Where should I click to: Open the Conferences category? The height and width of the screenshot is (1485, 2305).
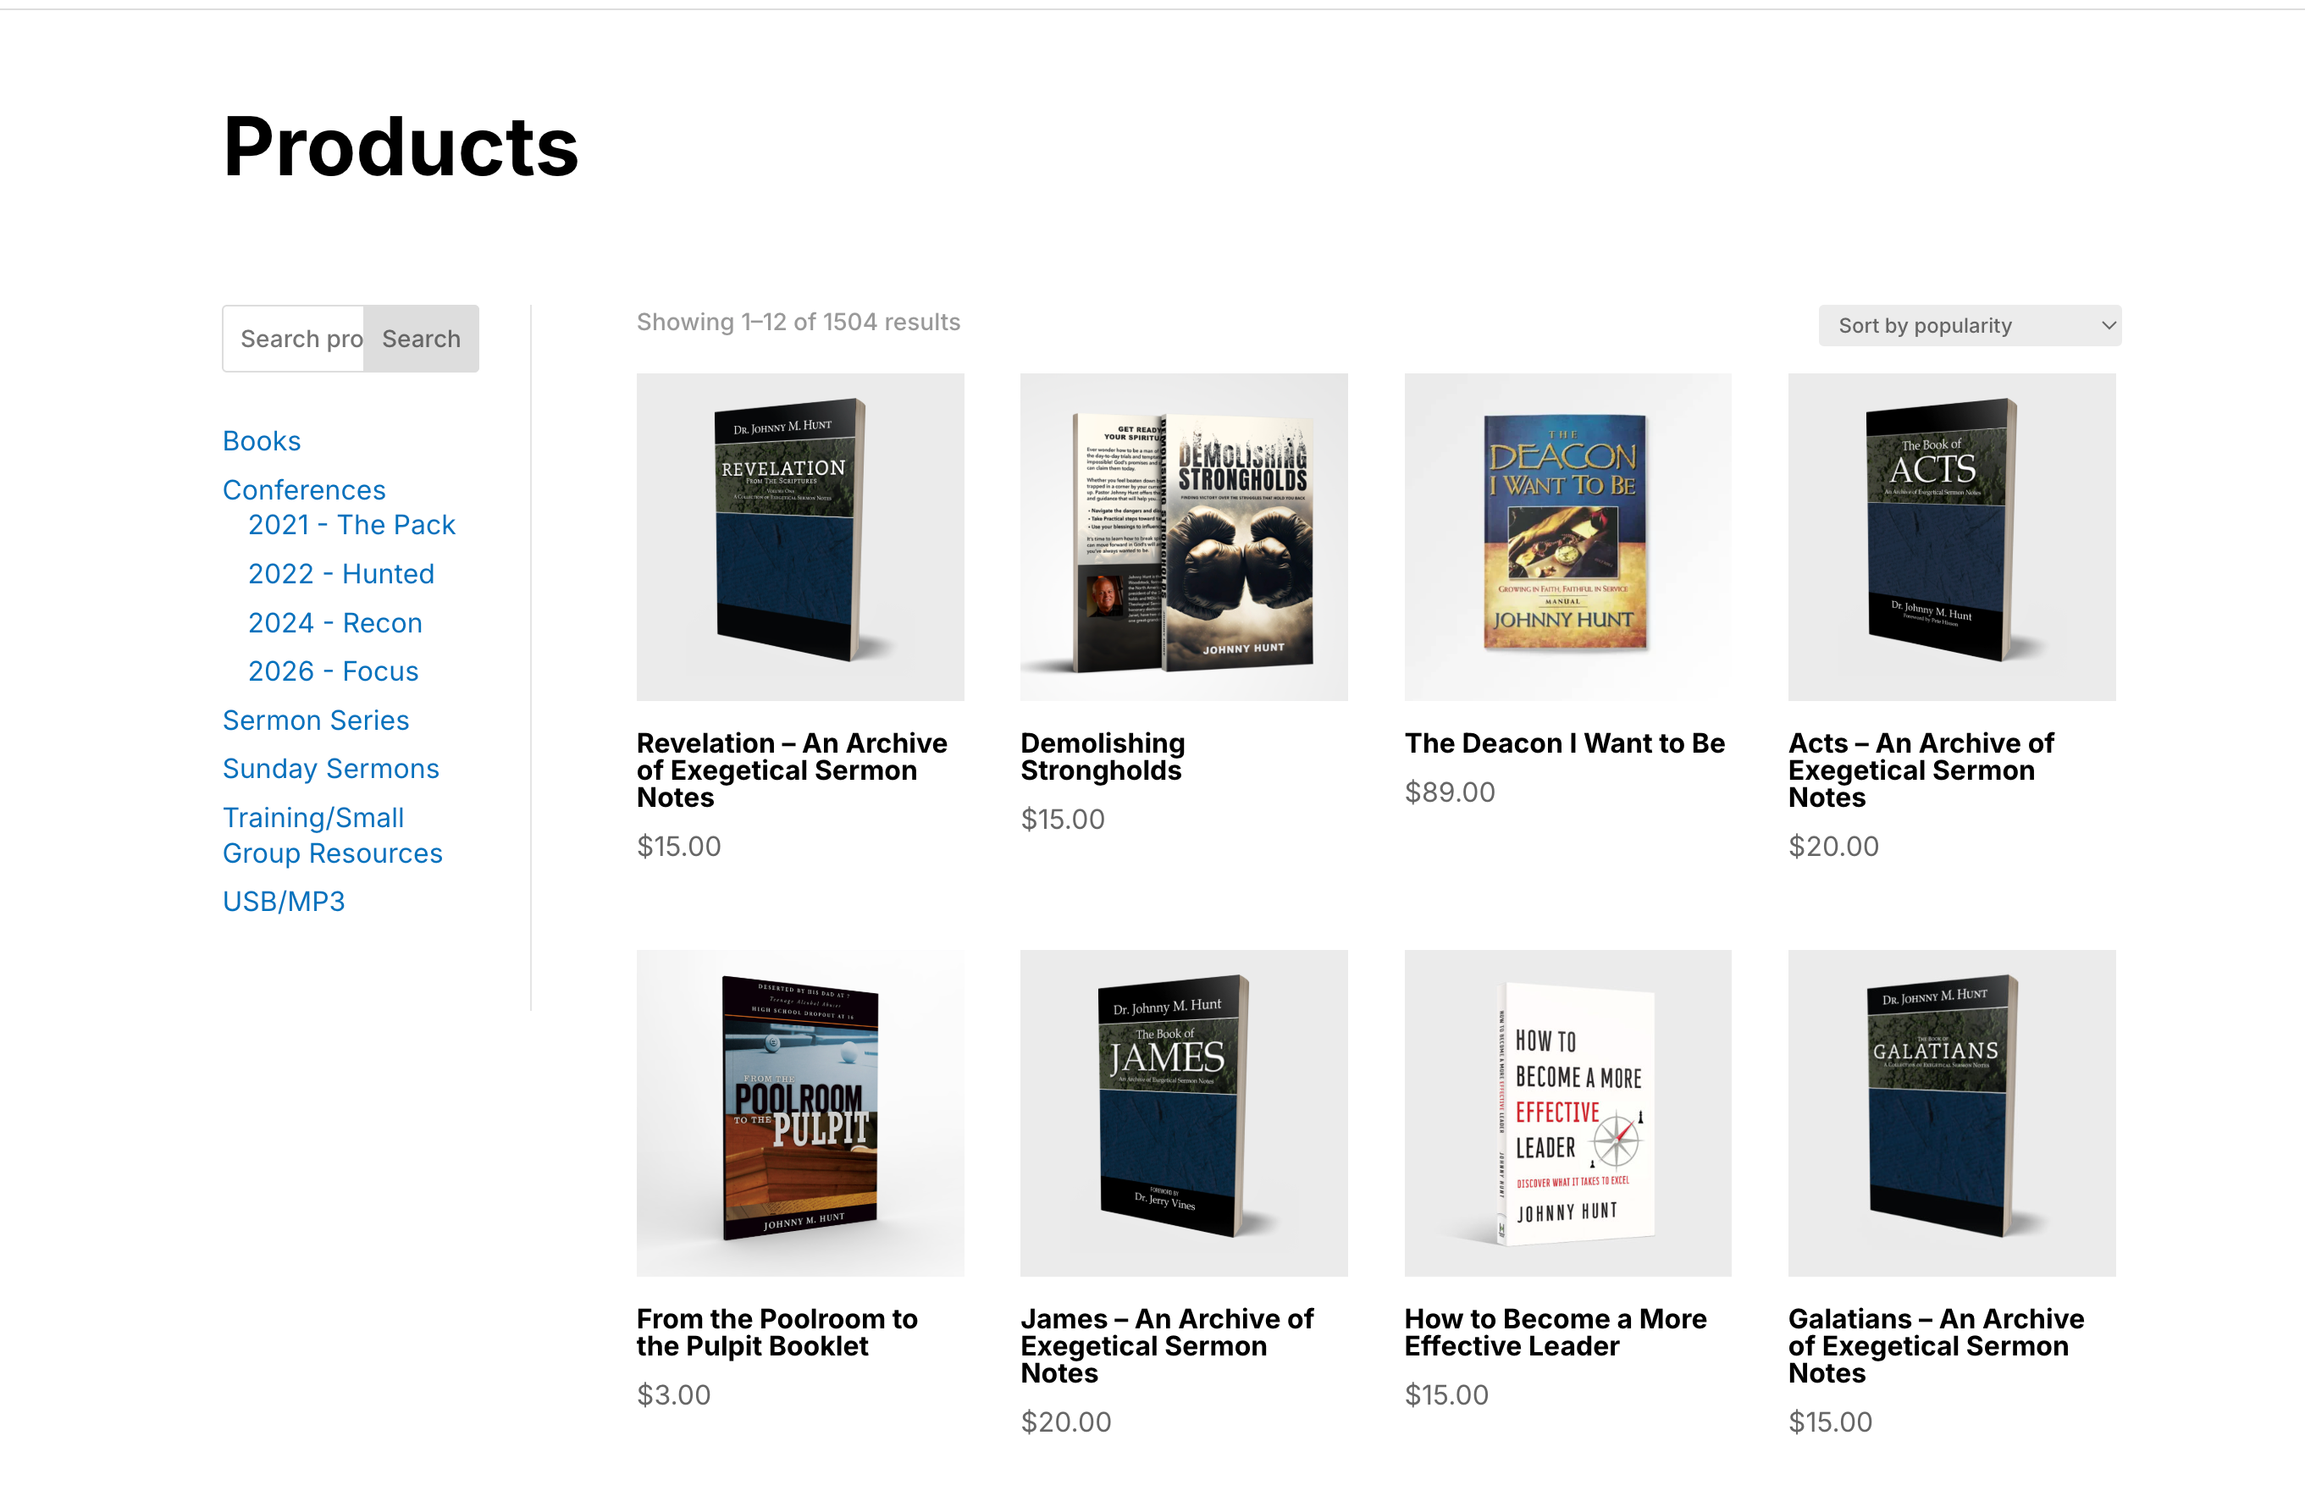304,490
